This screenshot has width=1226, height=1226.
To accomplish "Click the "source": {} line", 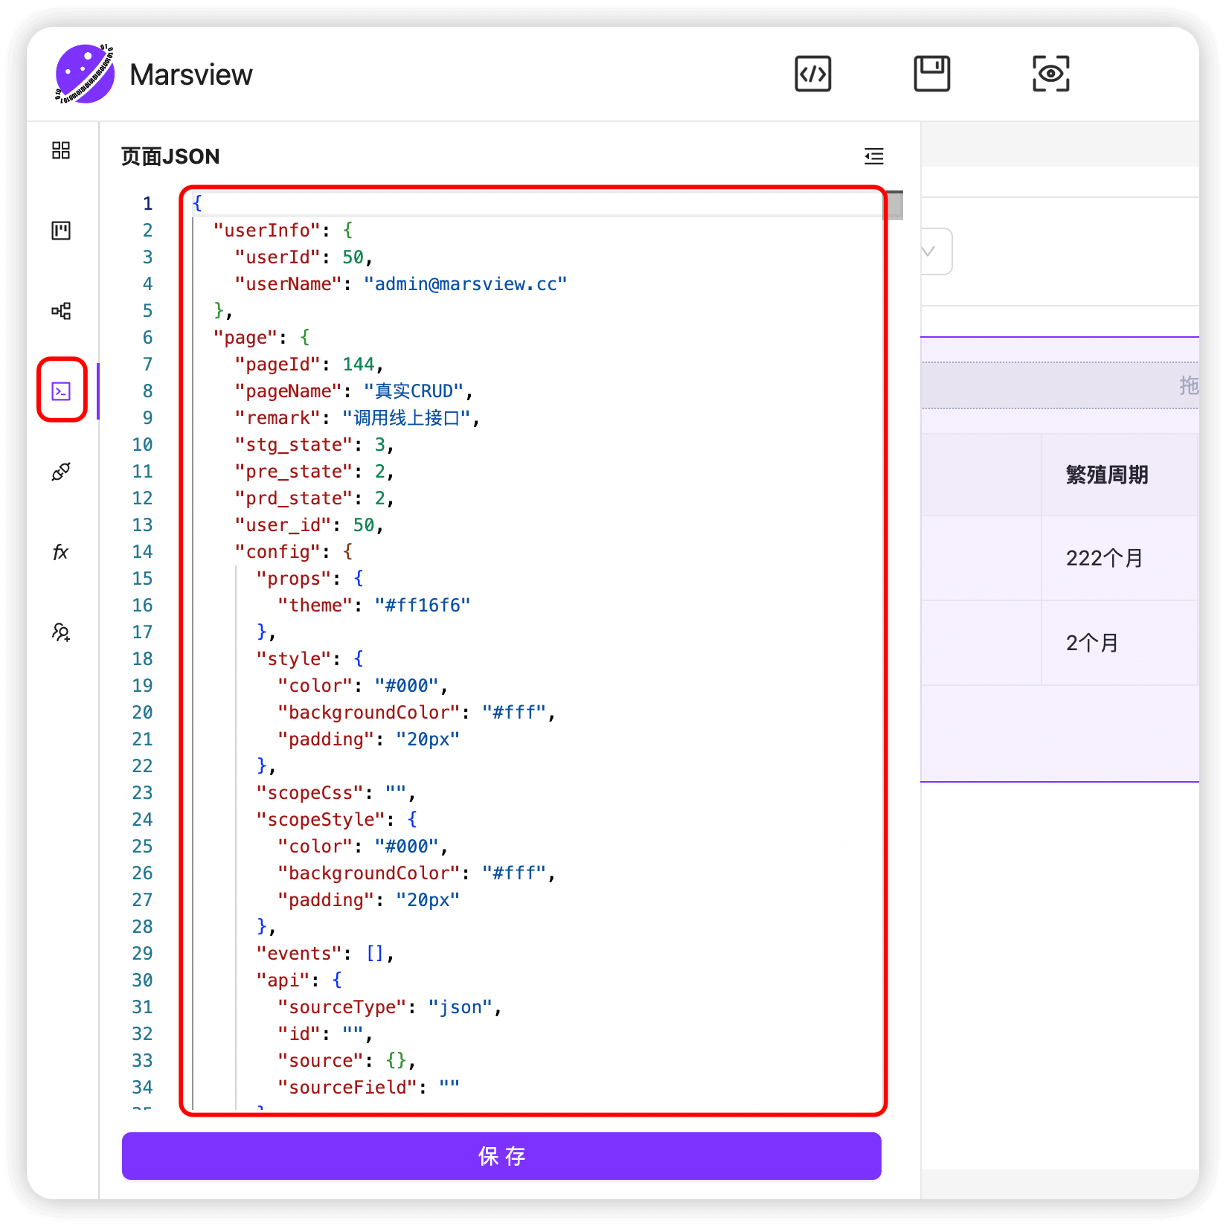I will pyautogui.click(x=347, y=1061).
